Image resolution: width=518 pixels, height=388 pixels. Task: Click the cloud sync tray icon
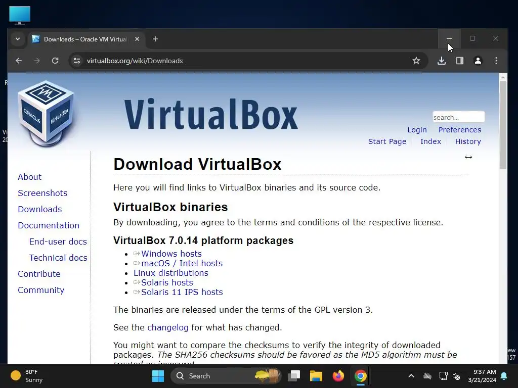427,376
